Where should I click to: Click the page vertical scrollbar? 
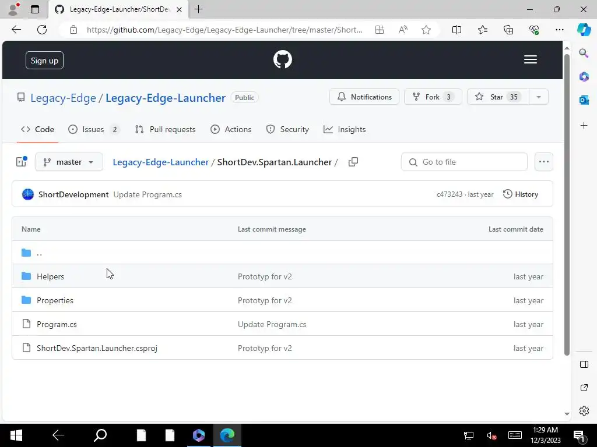[x=567, y=205]
